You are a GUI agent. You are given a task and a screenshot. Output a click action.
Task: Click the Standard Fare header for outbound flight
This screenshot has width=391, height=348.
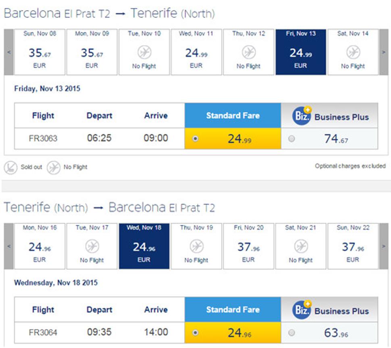point(233,115)
